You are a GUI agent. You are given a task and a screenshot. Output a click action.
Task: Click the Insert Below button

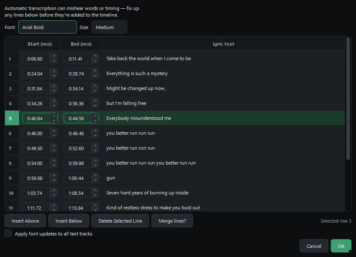point(69,221)
